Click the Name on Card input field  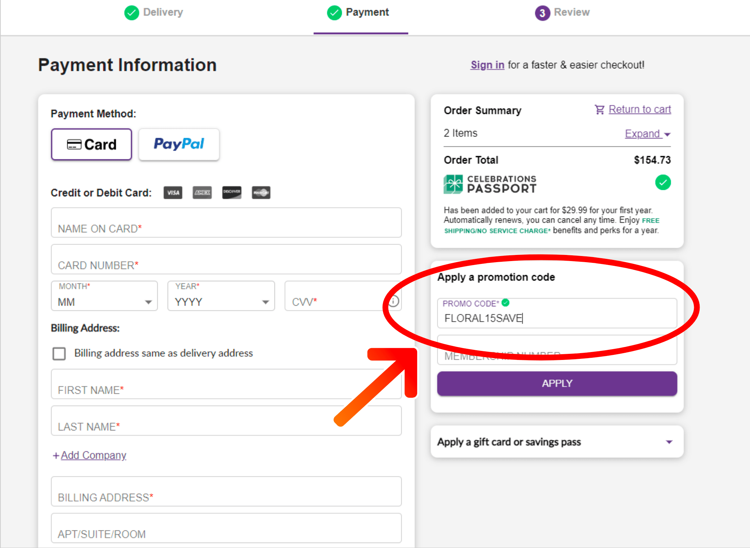pyautogui.click(x=226, y=223)
